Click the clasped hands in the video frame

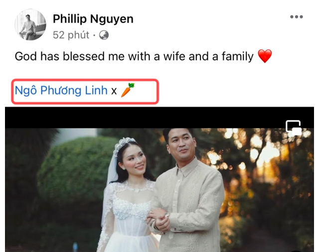click(x=158, y=220)
